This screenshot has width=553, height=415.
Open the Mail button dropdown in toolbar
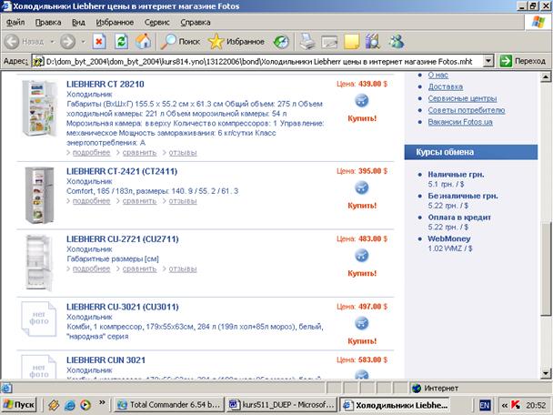[x=329, y=41]
